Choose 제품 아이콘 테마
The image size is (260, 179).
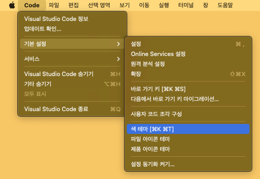point(188,149)
